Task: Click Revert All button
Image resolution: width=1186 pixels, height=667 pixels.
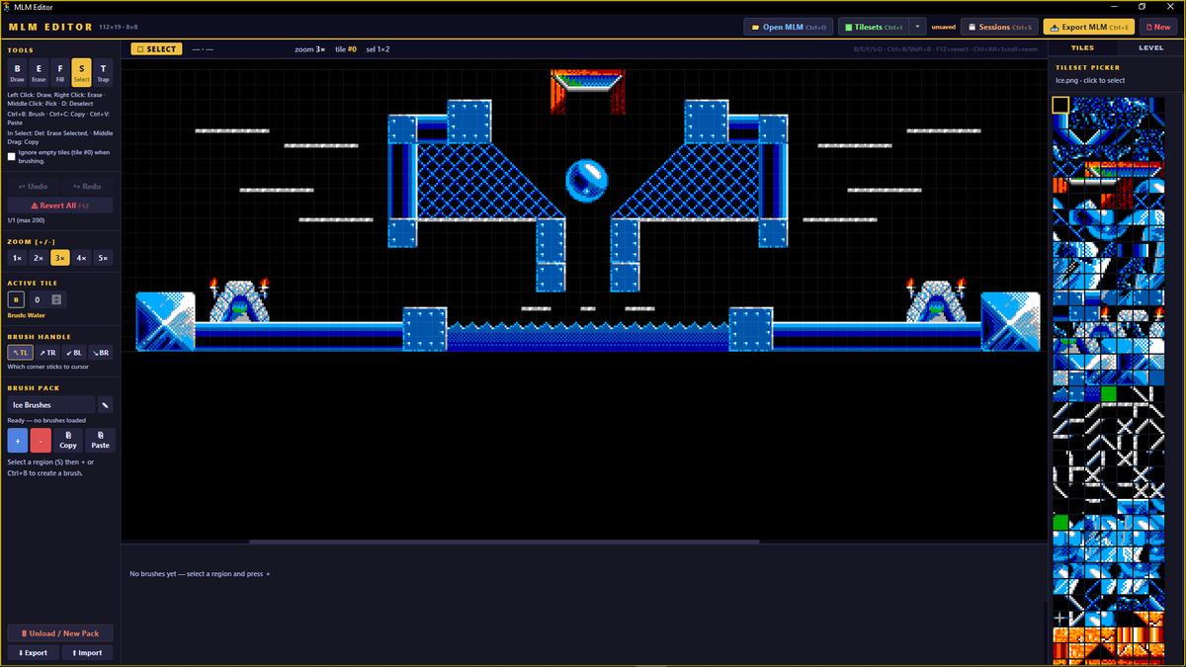Action: (x=60, y=206)
